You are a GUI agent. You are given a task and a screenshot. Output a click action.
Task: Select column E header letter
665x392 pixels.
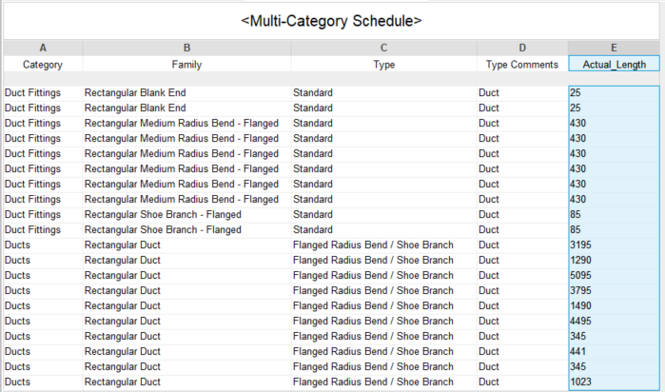pyautogui.click(x=615, y=48)
